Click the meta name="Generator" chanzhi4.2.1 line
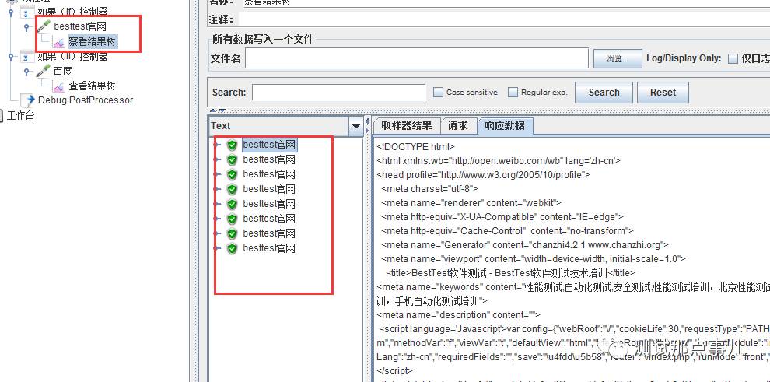Screen dimensions: 770x382 [524, 244]
